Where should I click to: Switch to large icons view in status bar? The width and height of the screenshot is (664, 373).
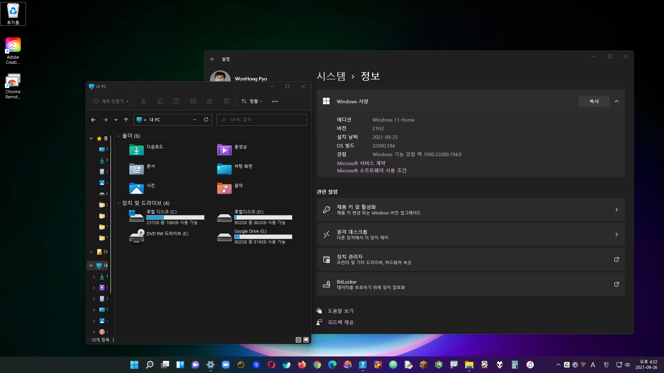(306, 340)
